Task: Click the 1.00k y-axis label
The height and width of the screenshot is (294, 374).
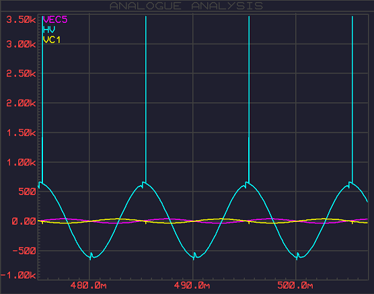Action: click(21, 163)
